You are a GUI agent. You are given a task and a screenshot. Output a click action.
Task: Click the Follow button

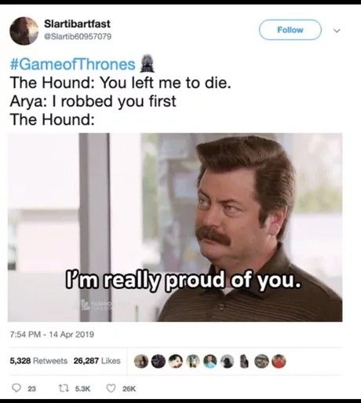[x=290, y=30]
